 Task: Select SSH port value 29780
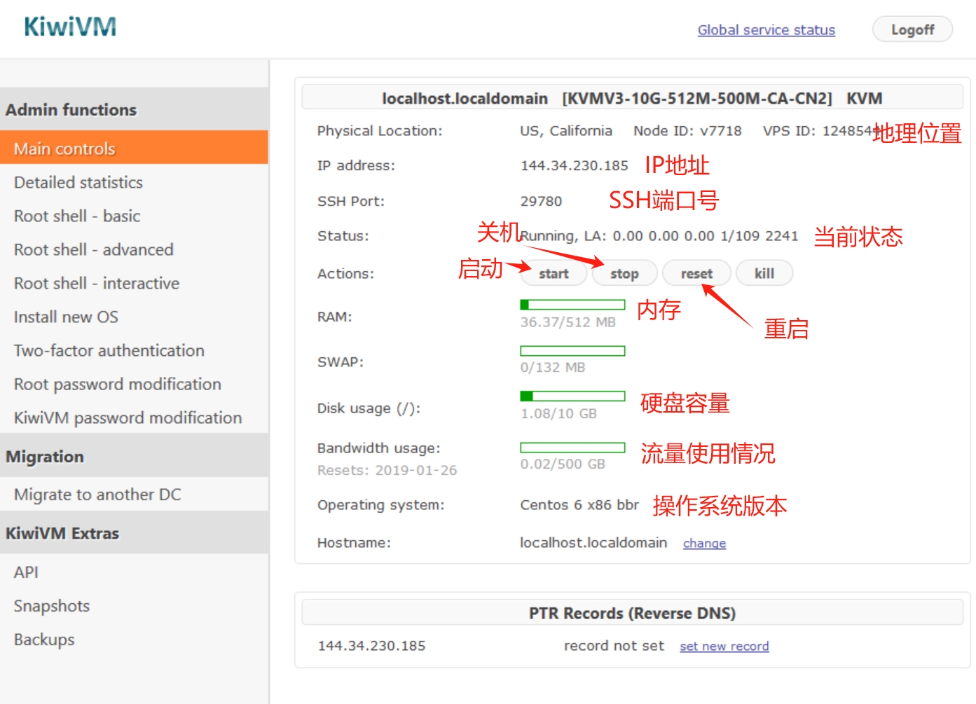541,202
